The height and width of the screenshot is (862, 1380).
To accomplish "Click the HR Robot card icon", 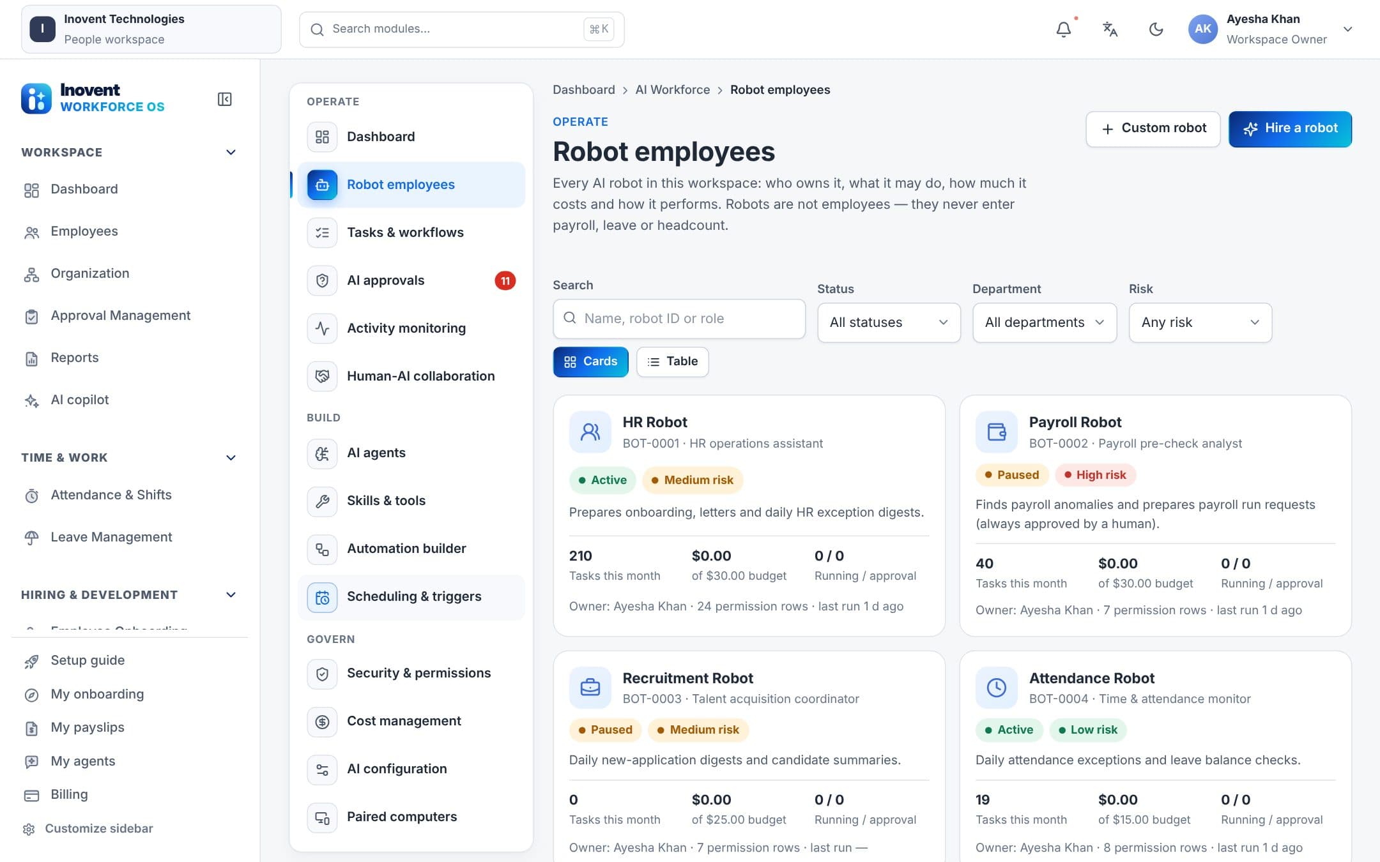I will pyautogui.click(x=590, y=432).
